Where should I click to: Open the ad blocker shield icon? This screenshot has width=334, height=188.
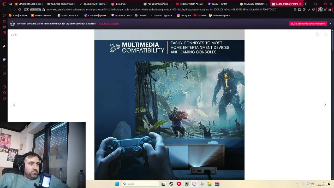point(304,10)
